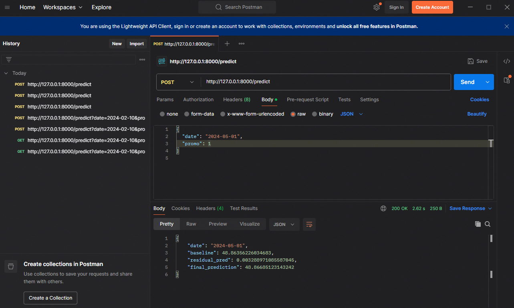
Task: Click the Import button
Action: [137, 44]
